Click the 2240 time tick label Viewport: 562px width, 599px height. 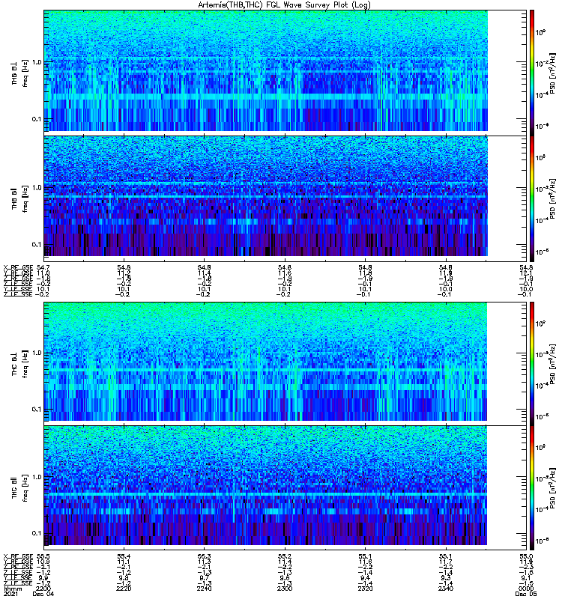(204, 589)
